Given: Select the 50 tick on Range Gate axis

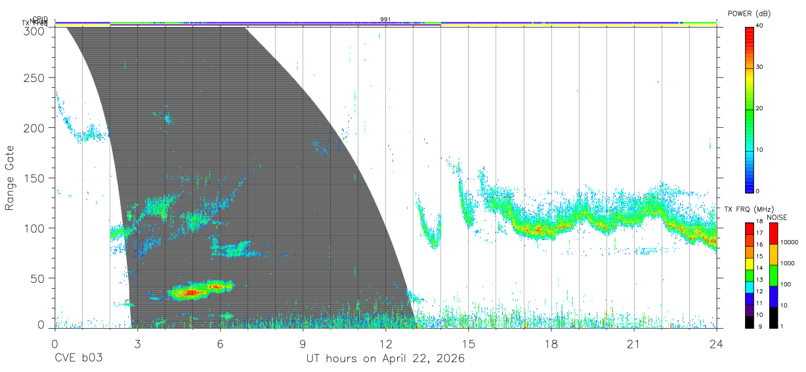Looking at the screenshot, I should click(37, 278).
